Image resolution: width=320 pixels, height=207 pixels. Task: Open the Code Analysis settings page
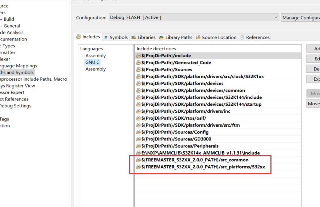click(12, 33)
